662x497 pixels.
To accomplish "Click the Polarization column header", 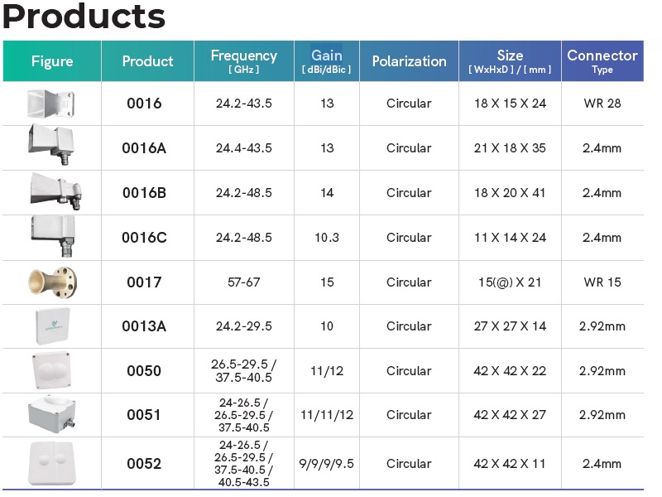I will (x=409, y=61).
